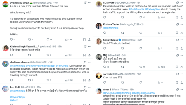Reply to रिकू's tweet with 18 replies
The image size is (186, 105).
(x=104, y=67)
